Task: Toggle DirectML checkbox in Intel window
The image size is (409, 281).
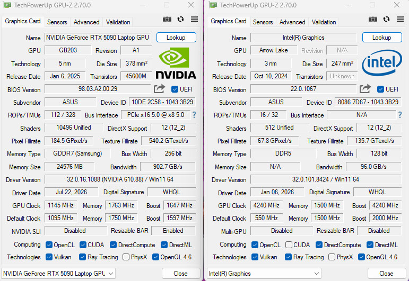Action: point(370,245)
